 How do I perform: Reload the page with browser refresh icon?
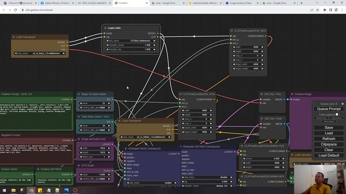point(16,10)
